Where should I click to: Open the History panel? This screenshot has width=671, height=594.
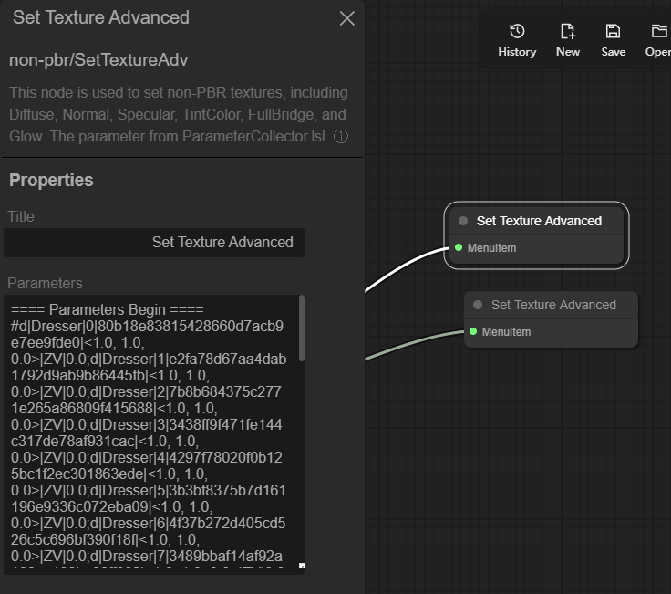(517, 40)
